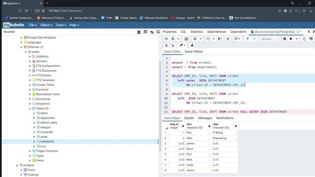Stop the running query
Screen dimensions: 315x177
(x=284, y=39)
